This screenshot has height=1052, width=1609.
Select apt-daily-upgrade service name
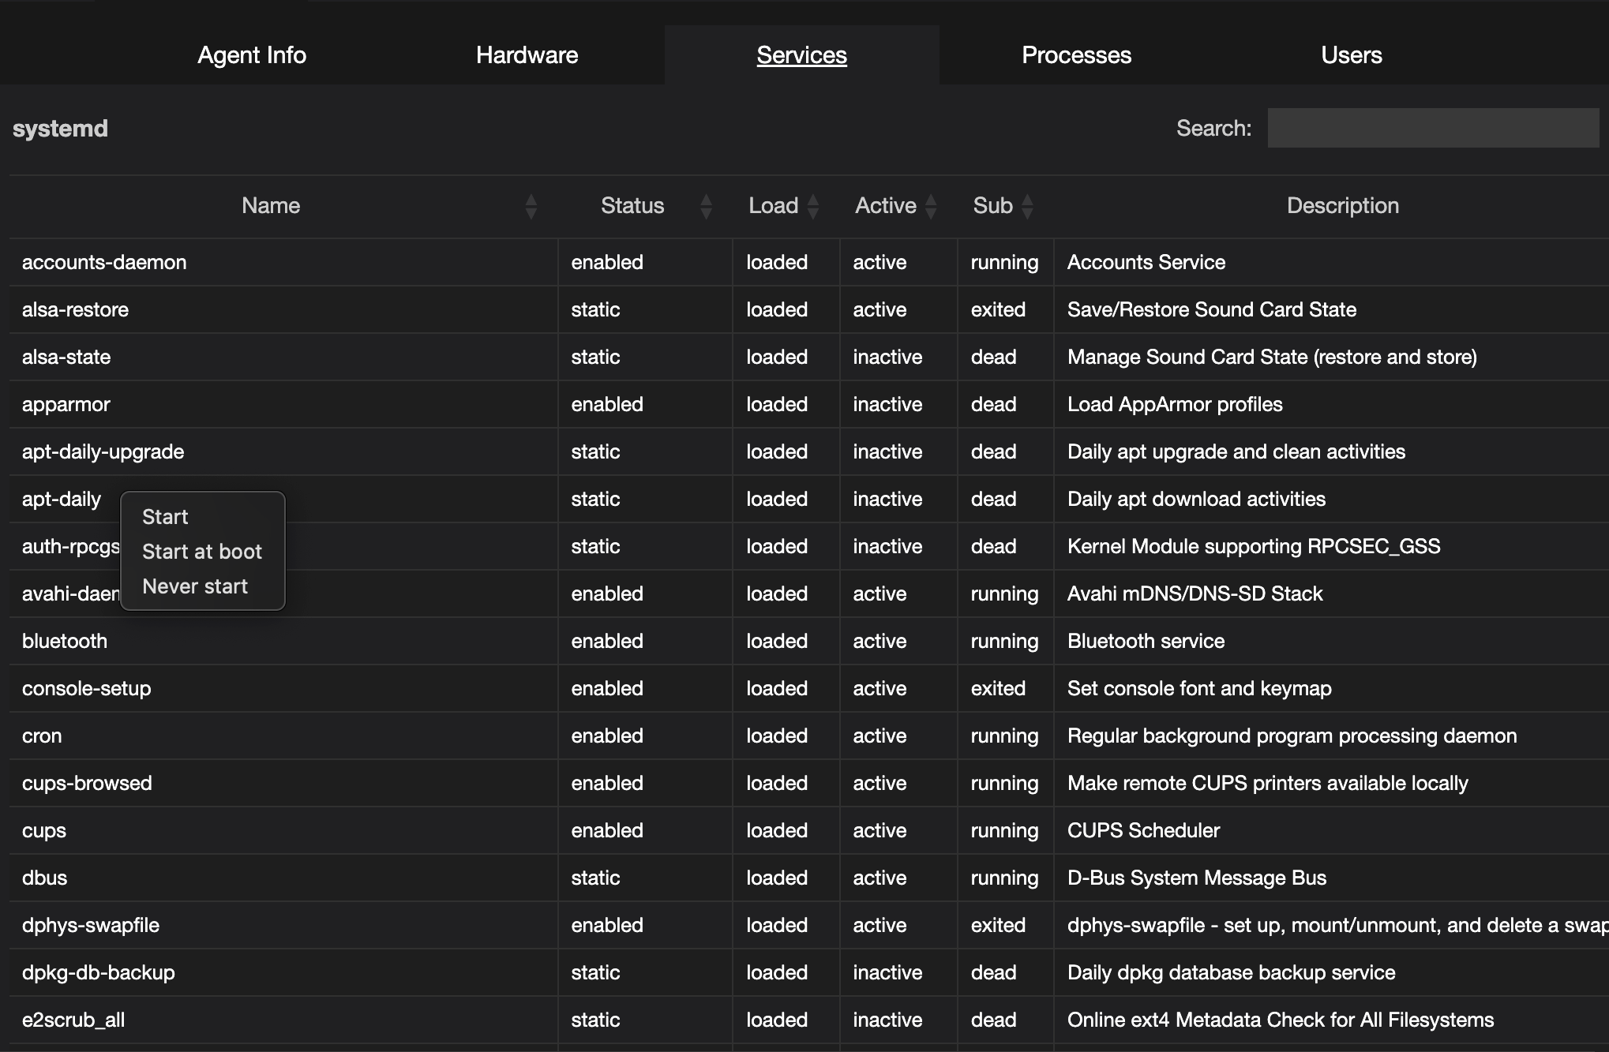coord(103,451)
